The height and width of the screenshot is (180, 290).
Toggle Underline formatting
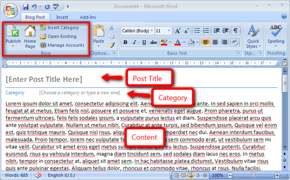[x=144, y=42]
